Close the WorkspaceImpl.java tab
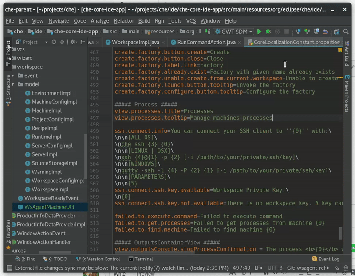This screenshot has width=355, height=276. coord(163,43)
